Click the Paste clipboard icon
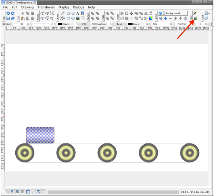 (23, 18)
